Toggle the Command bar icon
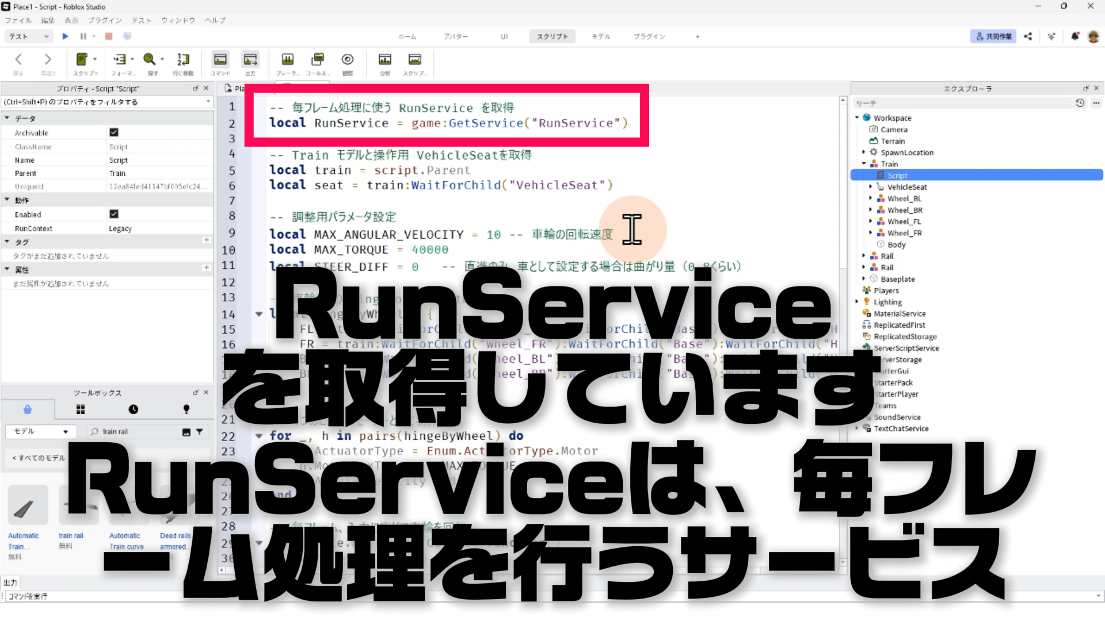Screen dimensions: 1105x621 pos(220,60)
